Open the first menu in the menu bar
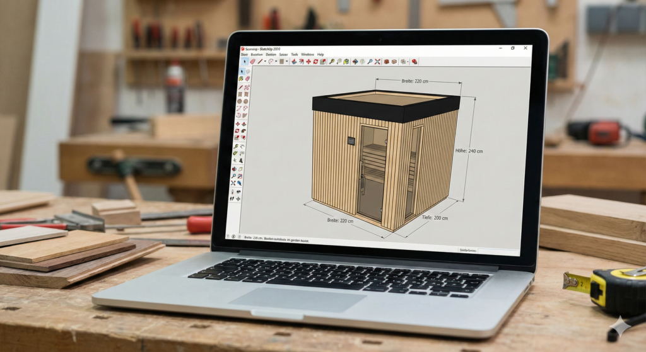 [x=244, y=54]
